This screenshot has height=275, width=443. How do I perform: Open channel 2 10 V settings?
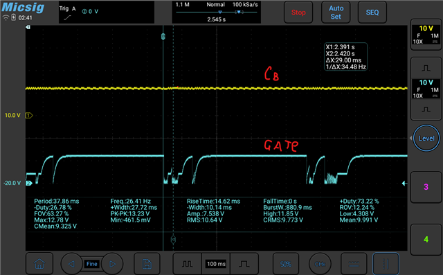coord(426,89)
